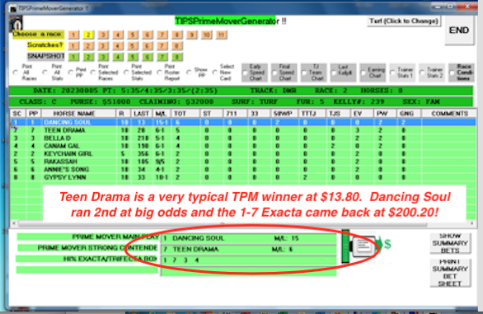The height and width of the screenshot is (314, 483).
Task: Select the Show PP radio option
Action: [189, 73]
